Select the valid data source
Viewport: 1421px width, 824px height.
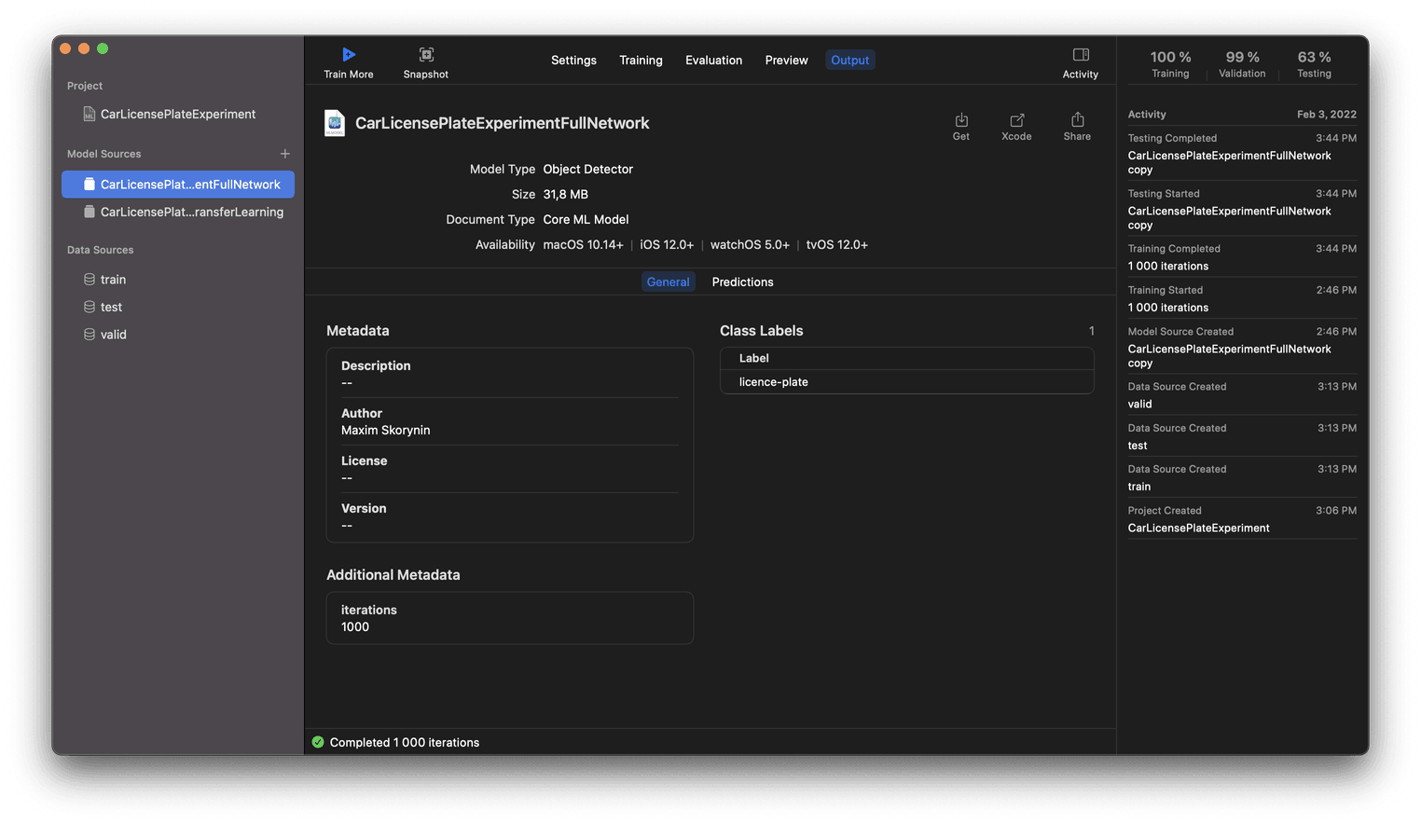[112, 334]
